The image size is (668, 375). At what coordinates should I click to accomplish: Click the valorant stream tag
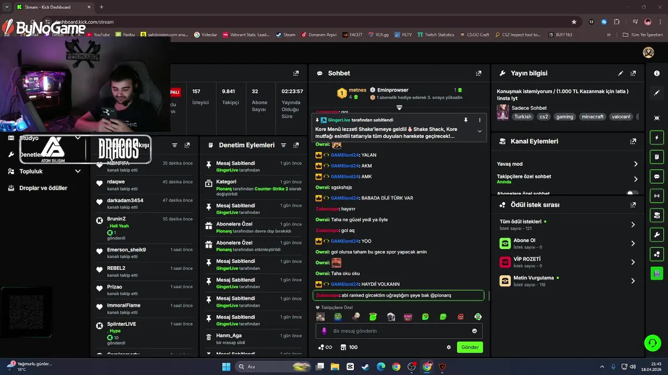pos(621,117)
